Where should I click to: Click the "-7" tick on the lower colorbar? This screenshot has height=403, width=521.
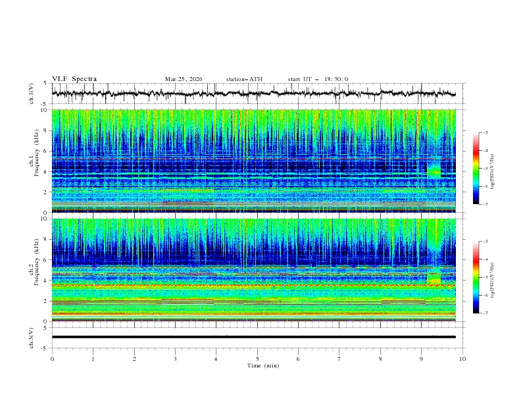click(485, 313)
